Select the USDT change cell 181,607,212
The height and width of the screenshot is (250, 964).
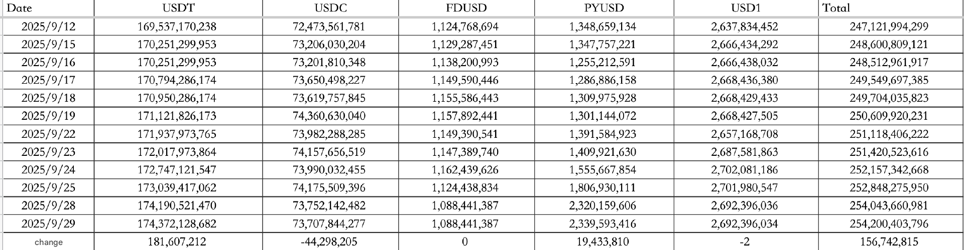(x=177, y=242)
